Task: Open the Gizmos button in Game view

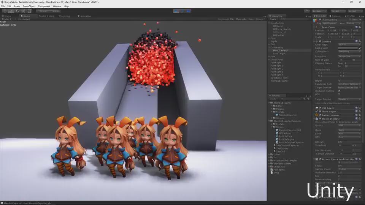Action: (259, 19)
